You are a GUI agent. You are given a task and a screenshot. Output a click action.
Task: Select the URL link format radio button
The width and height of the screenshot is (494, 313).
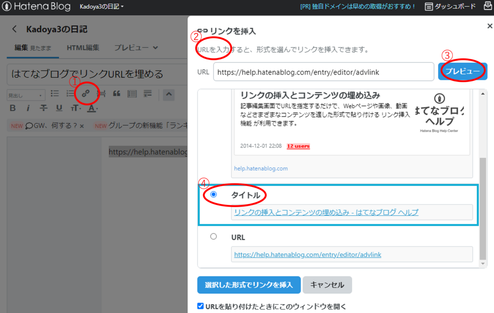coord(213,236)
